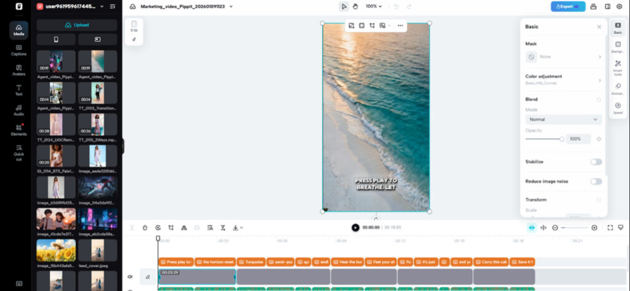The width and height of the screenshot is (630, 291).
Task: Select the Hand pan tool
Action: (356, 6)
